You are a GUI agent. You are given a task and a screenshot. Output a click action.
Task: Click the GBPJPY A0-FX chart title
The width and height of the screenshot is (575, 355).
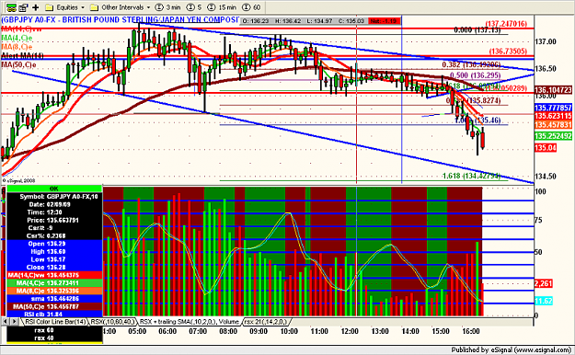click(x=120, y=20)
